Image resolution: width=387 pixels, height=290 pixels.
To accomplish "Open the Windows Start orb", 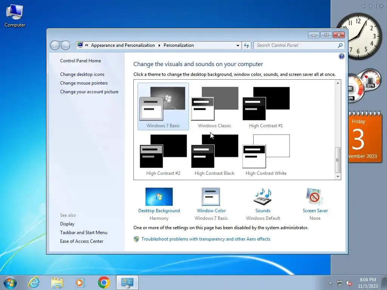I will pyautogui.click(x=10, y=282).
